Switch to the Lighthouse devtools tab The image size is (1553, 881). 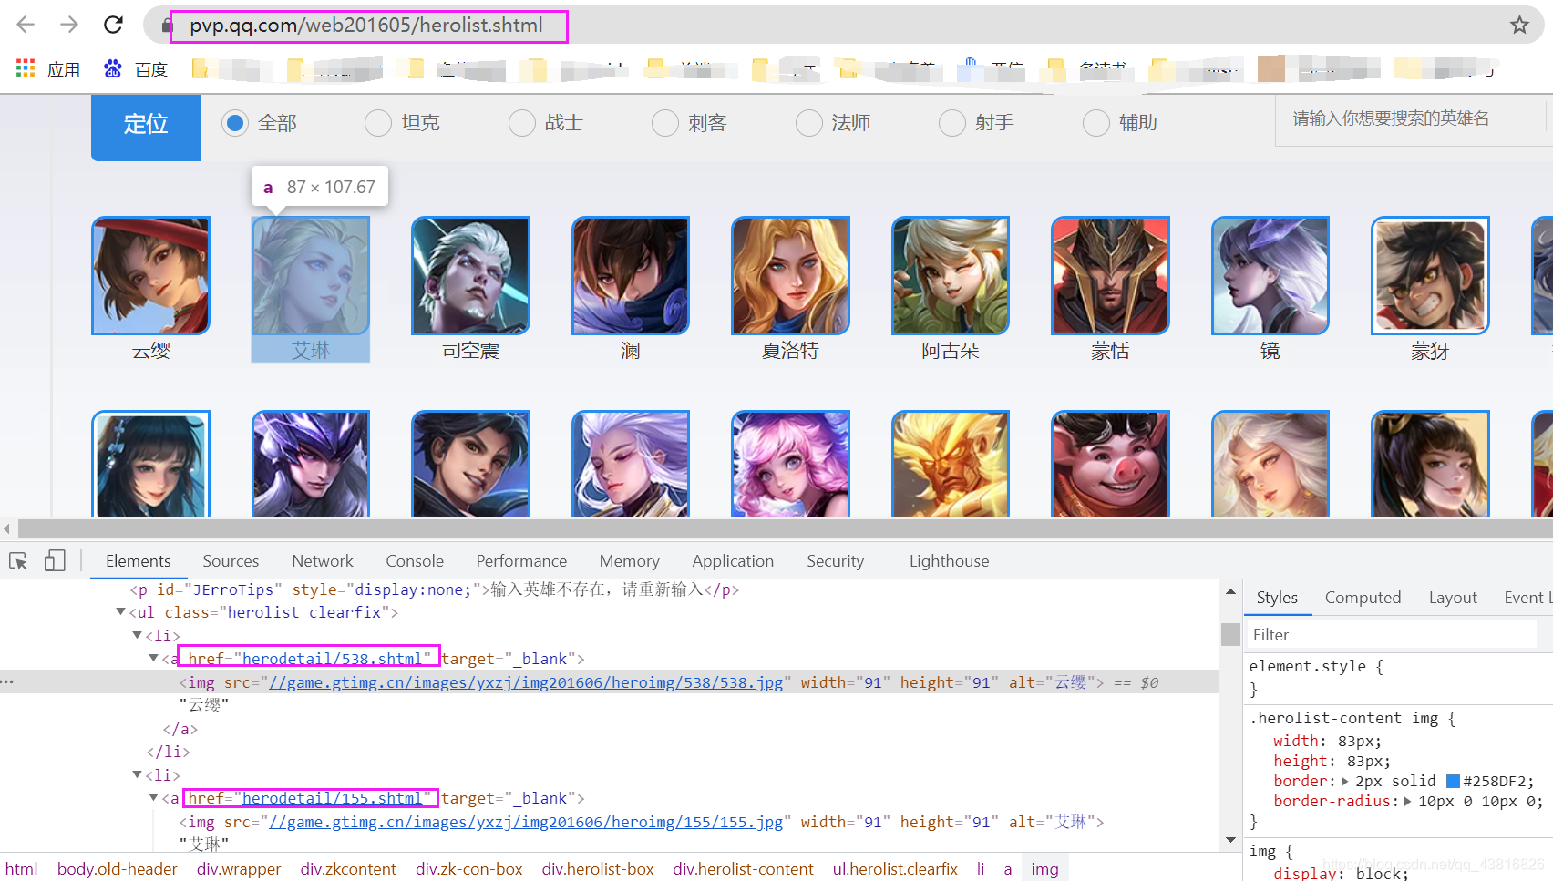click(949, 561)
